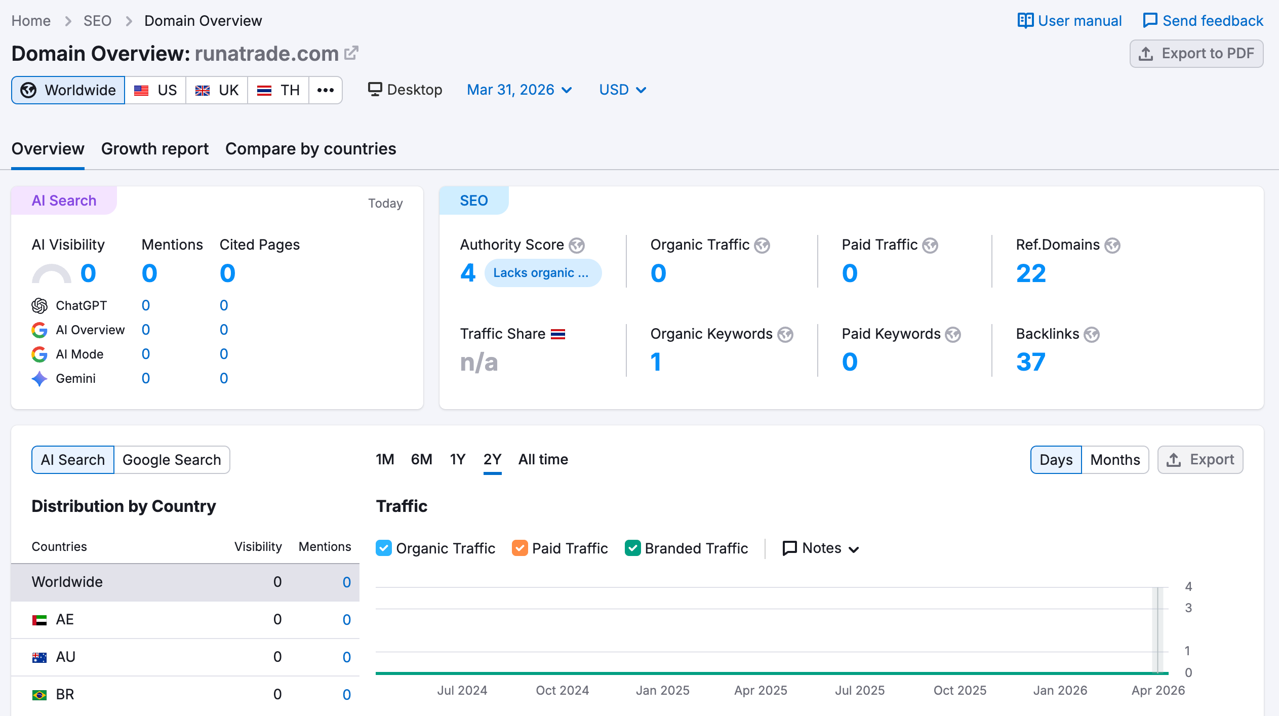Open Organic Keywords value 1
Viewport: 1279px width, 716px height.
pyautogui.click(x=656, y=362)
